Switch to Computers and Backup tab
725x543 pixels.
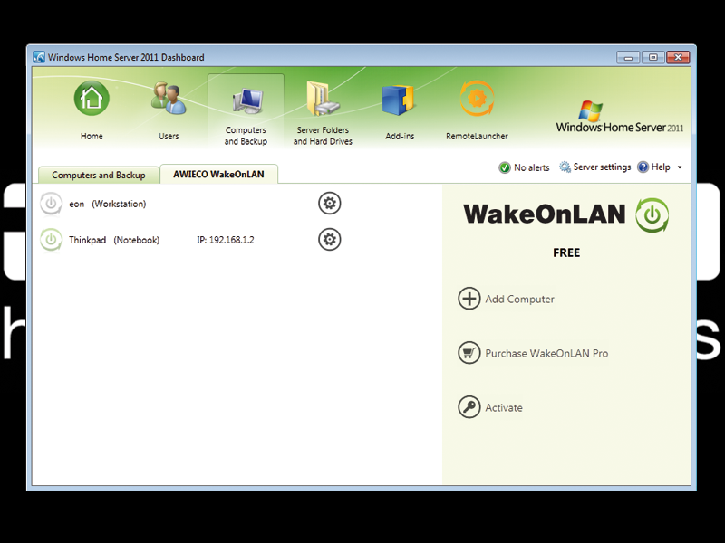(x=99, y=175)
